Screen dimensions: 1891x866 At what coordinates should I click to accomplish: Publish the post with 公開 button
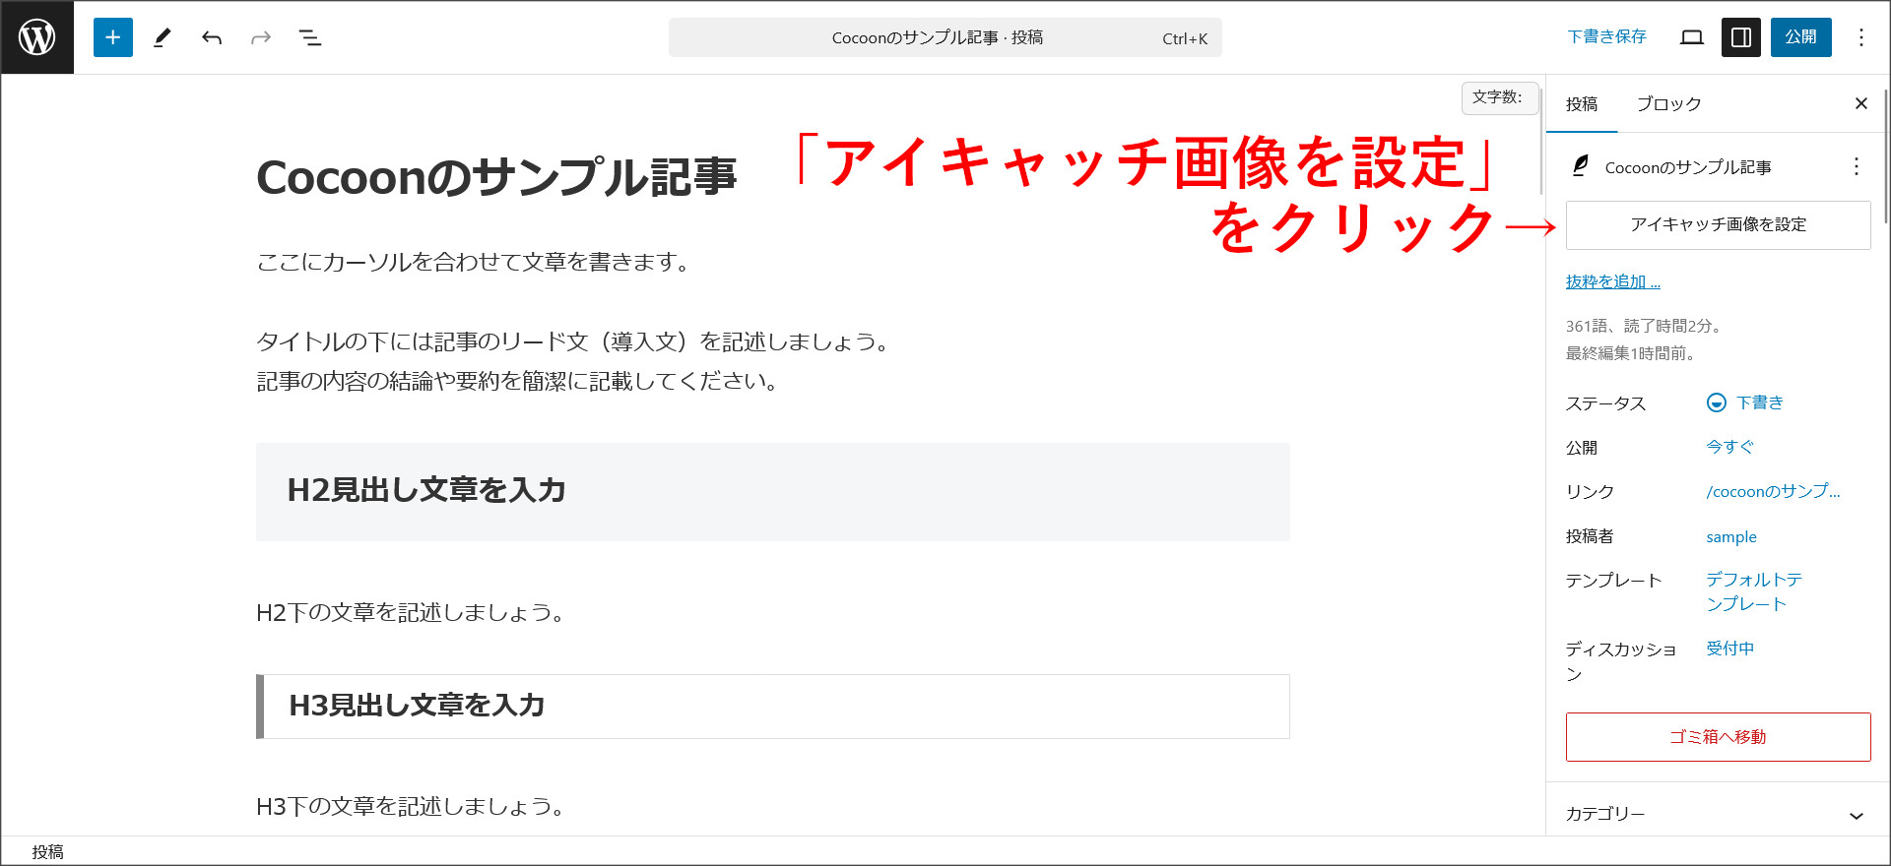pos(1801,37)
